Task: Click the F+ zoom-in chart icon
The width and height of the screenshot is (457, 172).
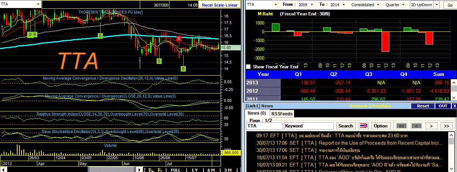Action: pyautogui.click(x=150, y=169)
